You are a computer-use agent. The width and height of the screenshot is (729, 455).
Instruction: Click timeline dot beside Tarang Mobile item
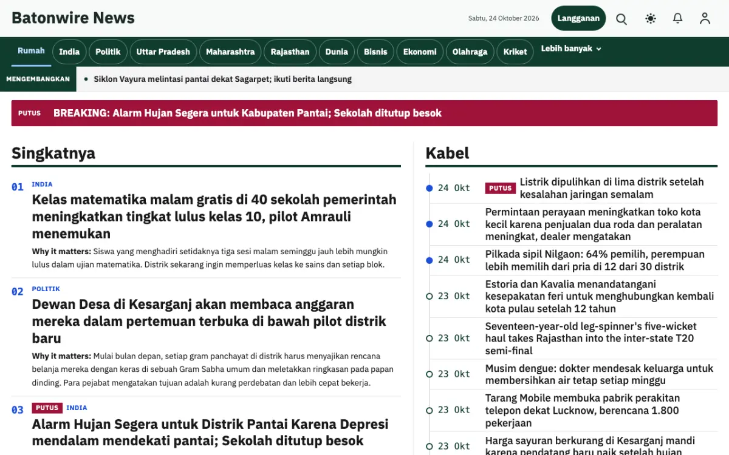pyautogui.click(x=430, y=410)
